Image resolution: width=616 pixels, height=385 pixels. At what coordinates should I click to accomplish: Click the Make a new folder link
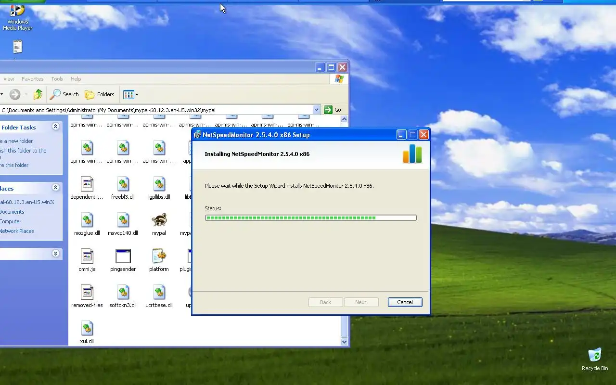[16, 141]
